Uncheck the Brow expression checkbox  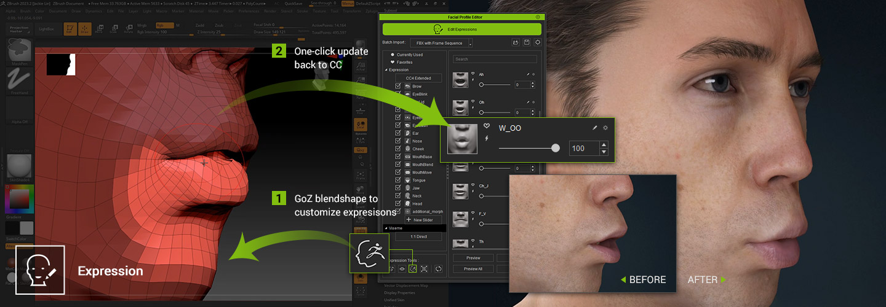click(x=398, y=87)
